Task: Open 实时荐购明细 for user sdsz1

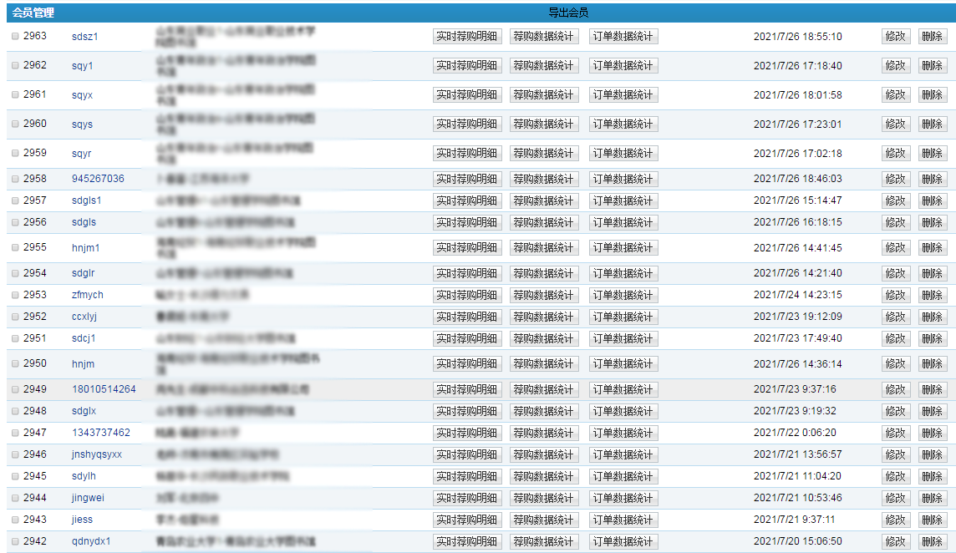Action: (467, 37)
